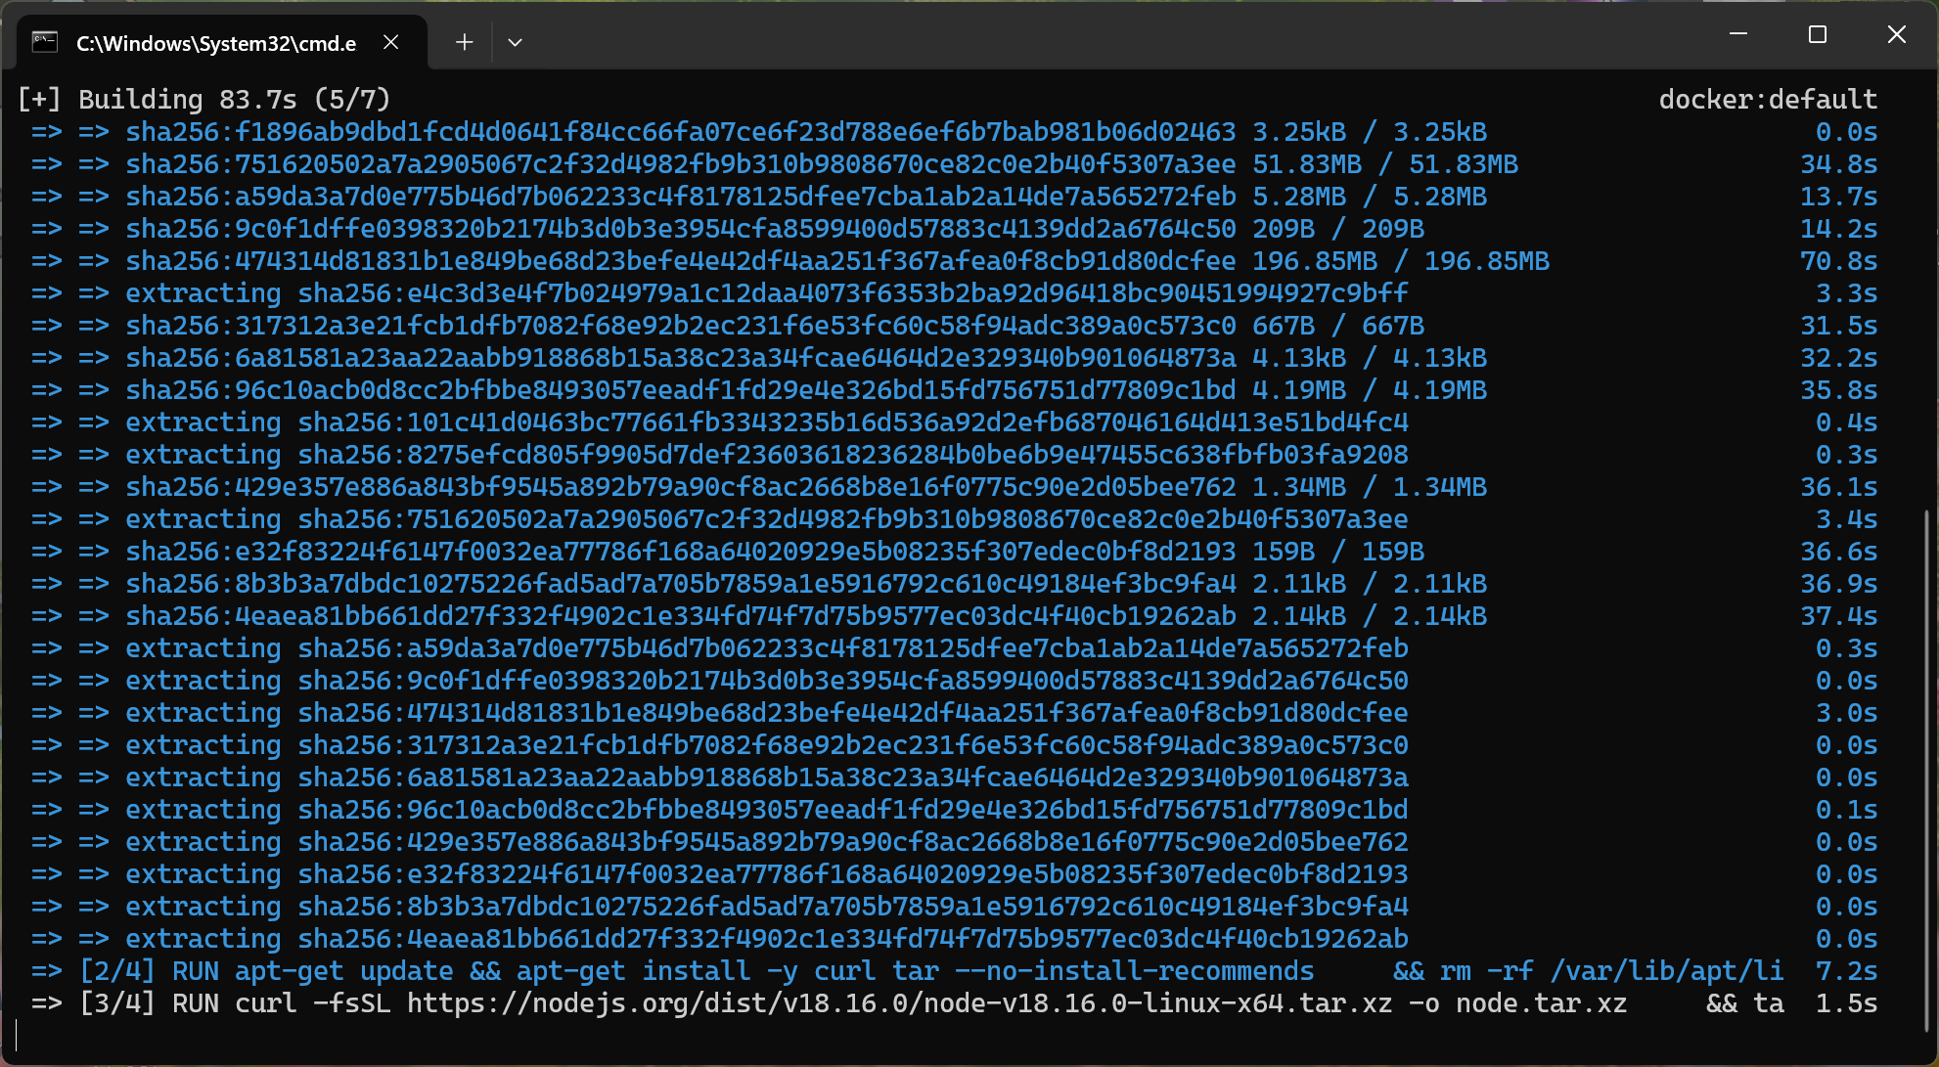Viewport: 1939px width, 1067px height.
Task: Click the extracting sha256:317312a3 line
Action: [x=954, y=744]
